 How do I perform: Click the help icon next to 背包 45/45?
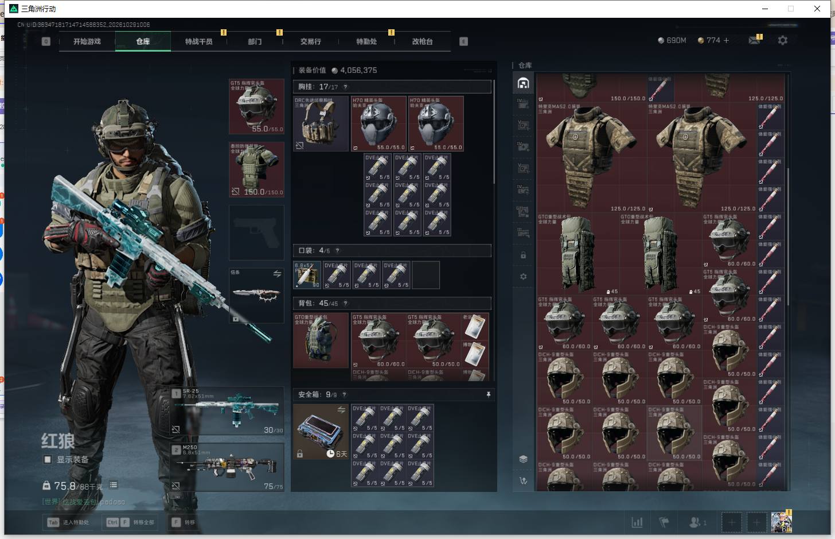(345, 303)
